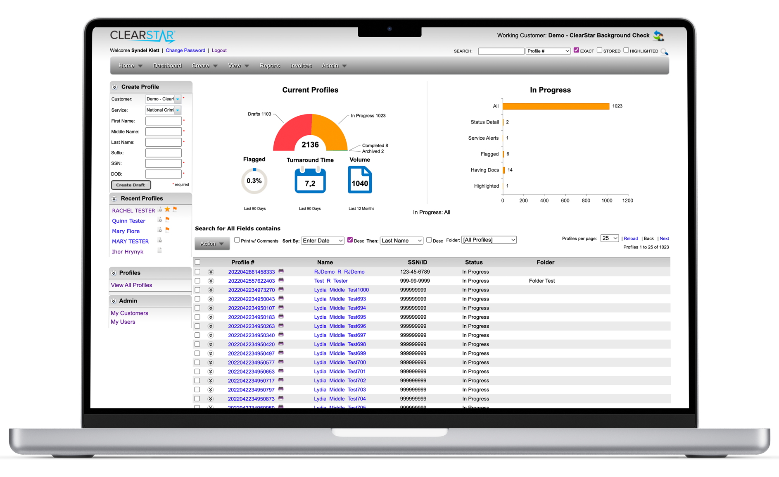The height and width of the screenshot is (477, 779).
Task: Click the orange All bar in chart
Action: 556,106
